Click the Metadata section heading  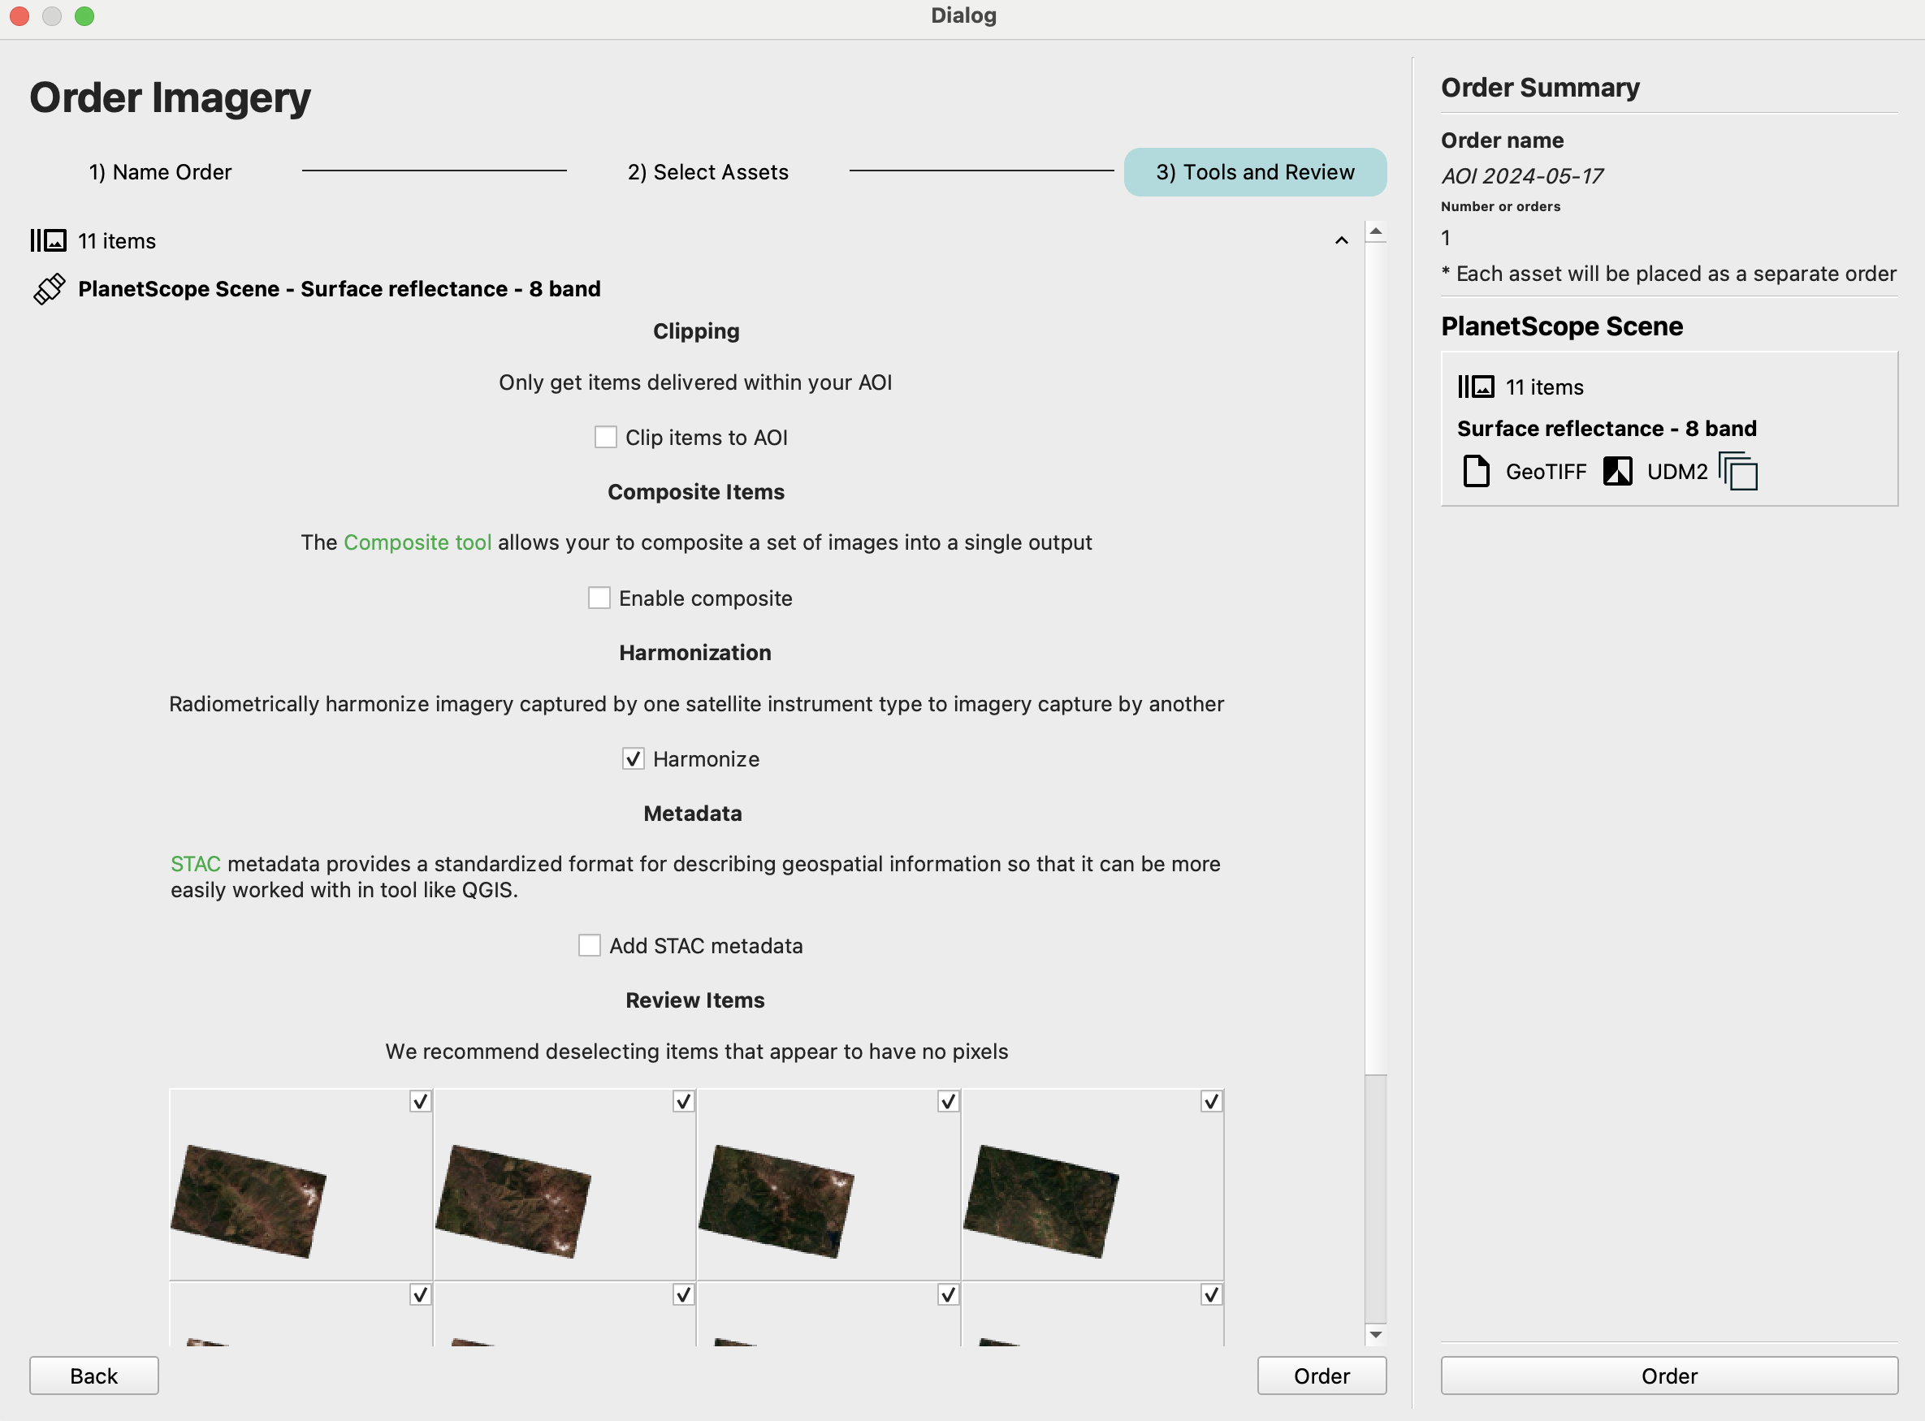click(x=692, y=814)
